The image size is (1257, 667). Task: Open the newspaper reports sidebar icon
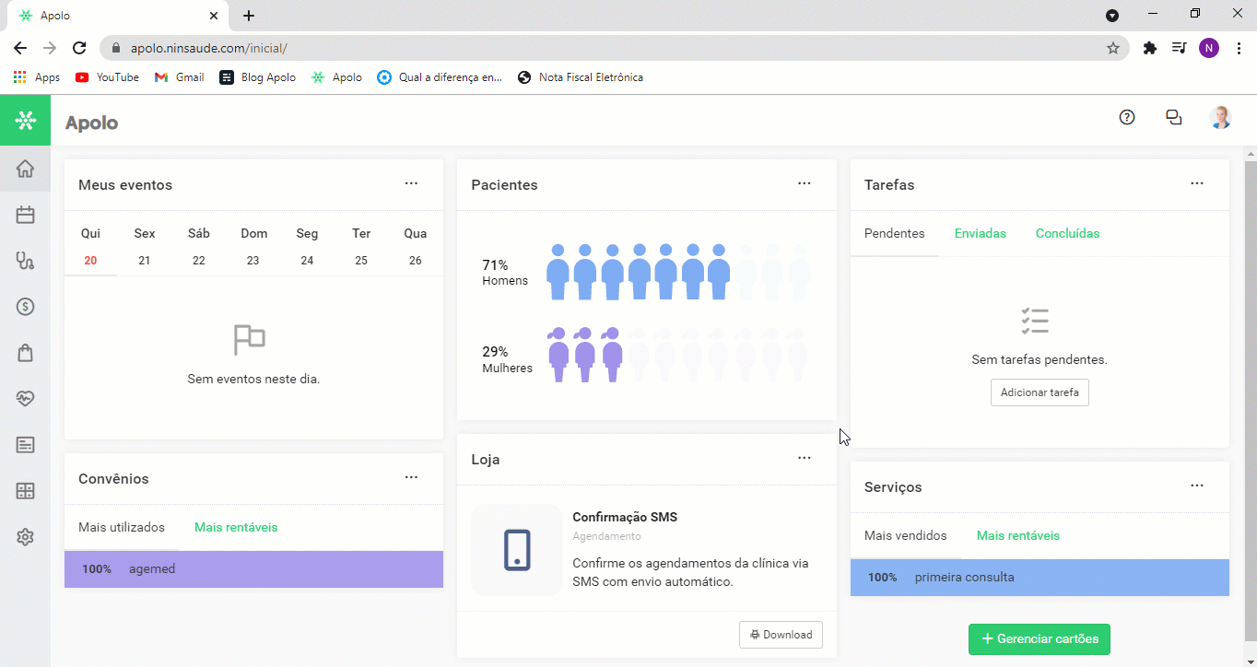click(25, 445)
